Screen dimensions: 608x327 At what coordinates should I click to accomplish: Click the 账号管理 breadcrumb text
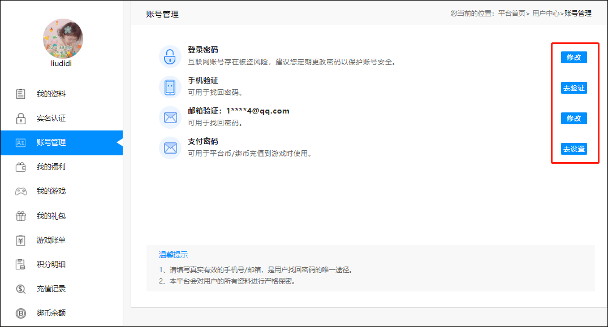click(x=578, y=14)
